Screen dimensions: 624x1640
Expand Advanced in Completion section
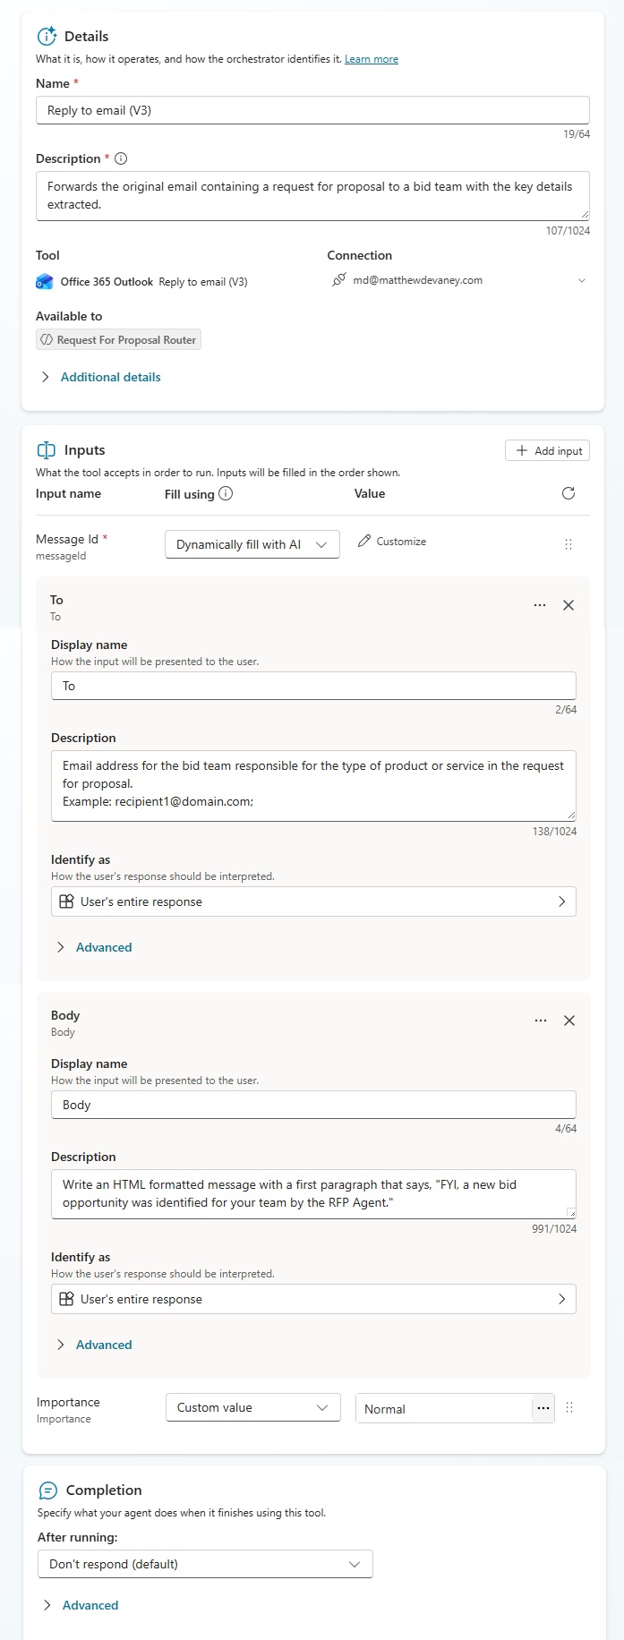(90, 1605)
